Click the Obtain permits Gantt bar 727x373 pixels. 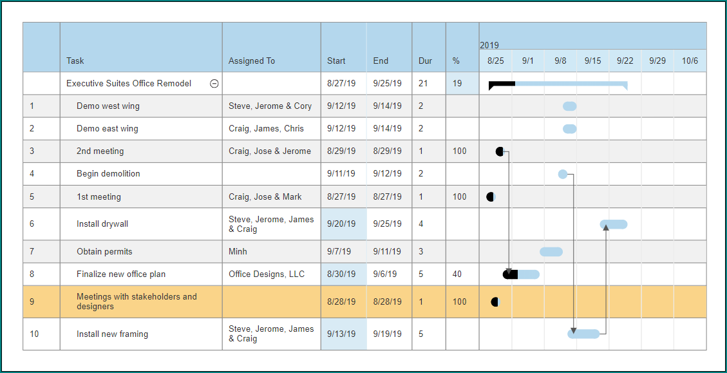[551, 252]
